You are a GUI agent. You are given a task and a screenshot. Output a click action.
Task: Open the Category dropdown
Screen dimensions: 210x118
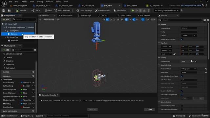tap(189, 36)
